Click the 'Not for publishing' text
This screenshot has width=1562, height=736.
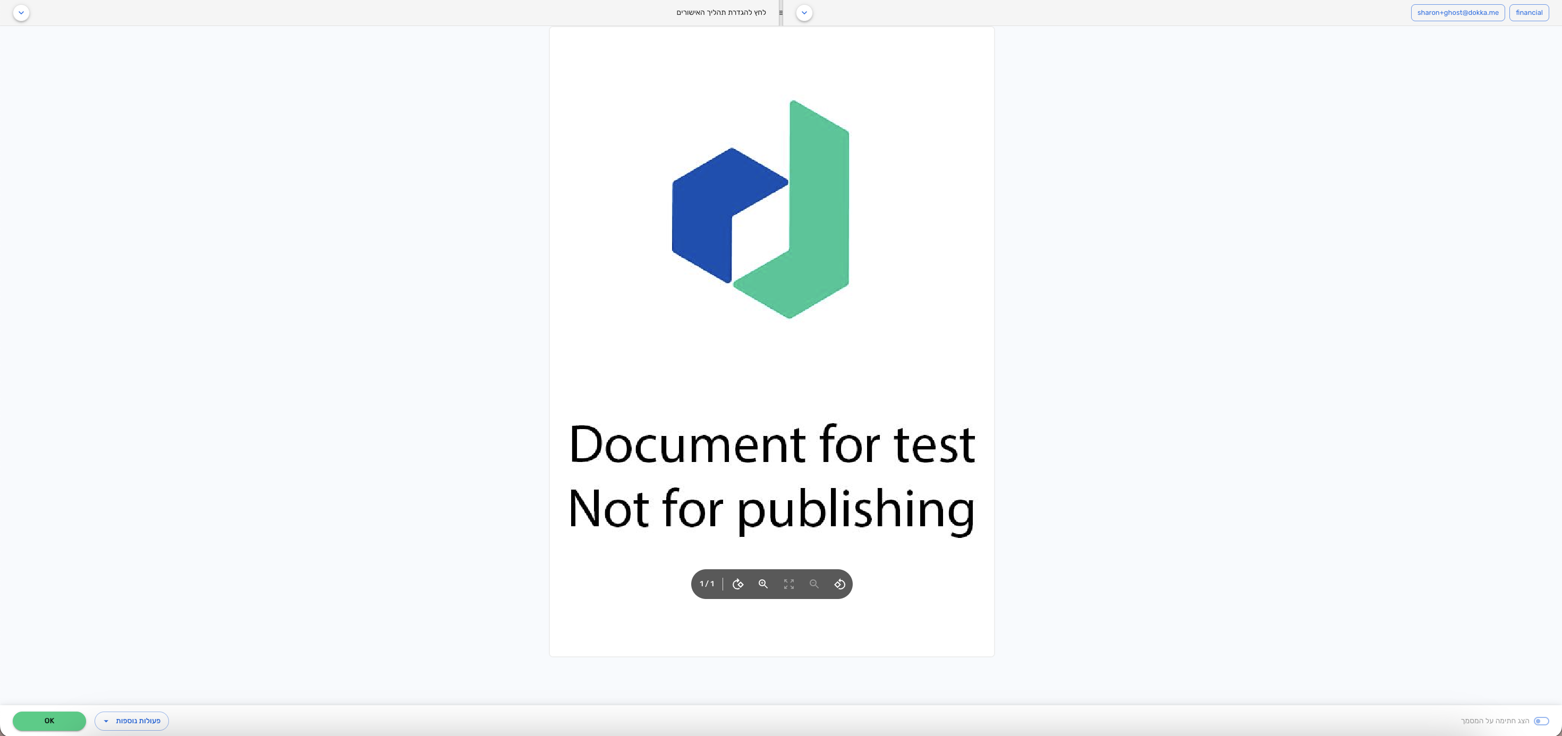(771, 509)
